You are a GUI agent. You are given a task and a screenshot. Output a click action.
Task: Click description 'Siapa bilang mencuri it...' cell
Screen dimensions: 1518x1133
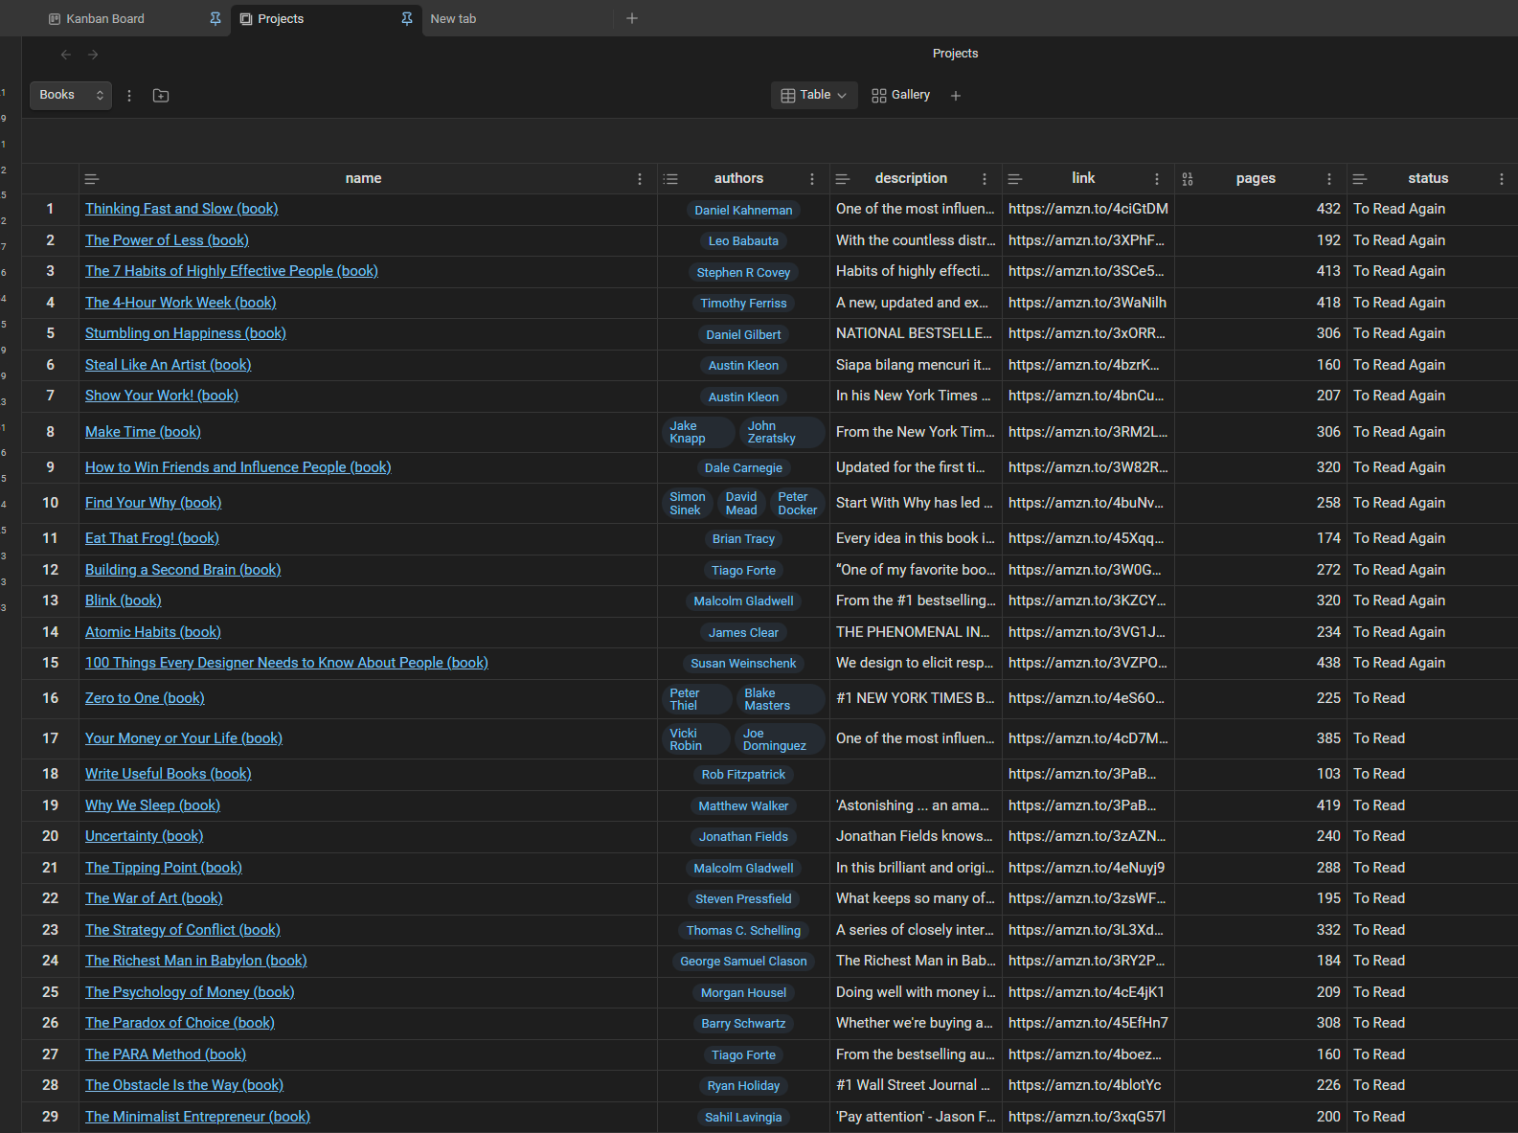[916, 365]
